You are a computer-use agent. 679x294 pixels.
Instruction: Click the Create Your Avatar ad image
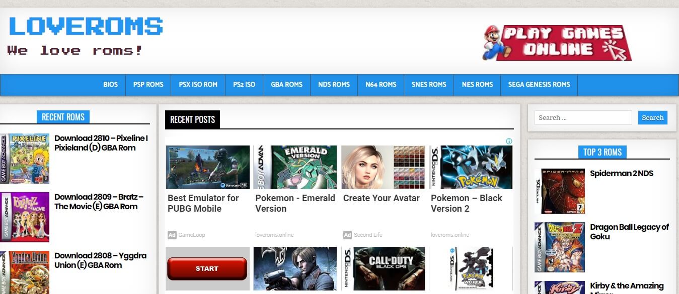click(383, 167)
